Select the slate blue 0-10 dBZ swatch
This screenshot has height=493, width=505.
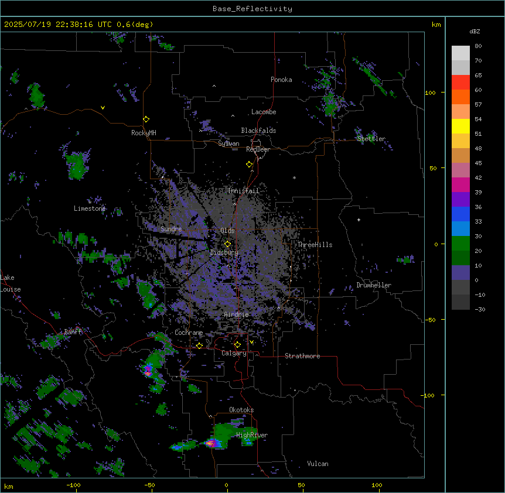(460, 273)
